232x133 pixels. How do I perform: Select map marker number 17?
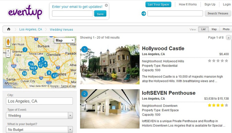[x=41, y=66]
